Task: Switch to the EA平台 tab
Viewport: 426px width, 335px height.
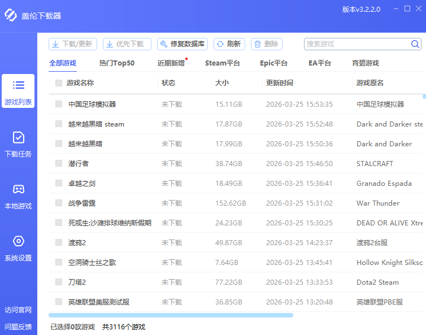Action: click(x=320, y=63)
